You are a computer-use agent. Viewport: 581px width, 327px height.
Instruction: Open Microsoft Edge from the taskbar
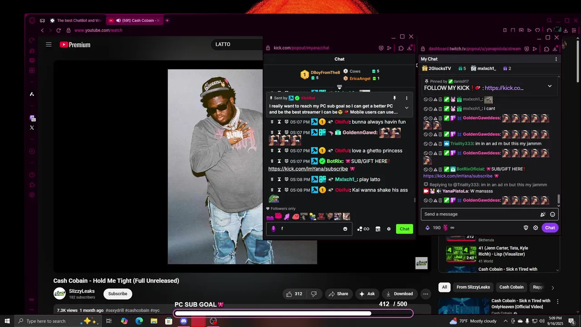(x=139, y=321)
